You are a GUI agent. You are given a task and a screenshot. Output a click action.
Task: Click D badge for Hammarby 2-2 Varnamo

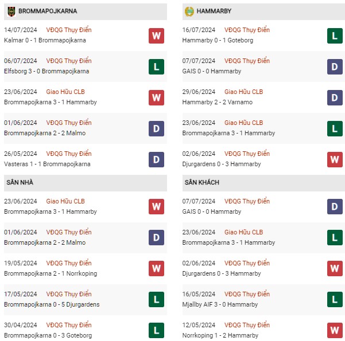tap(335, 97)
